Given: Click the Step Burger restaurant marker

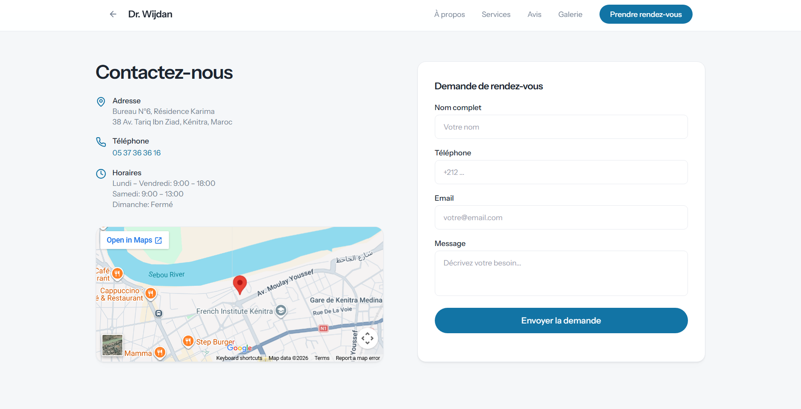Looking at the screenshot, I should pos(188,341).
